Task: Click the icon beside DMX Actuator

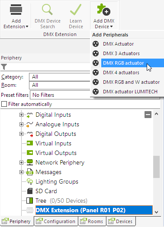Action: pos(96,44)
